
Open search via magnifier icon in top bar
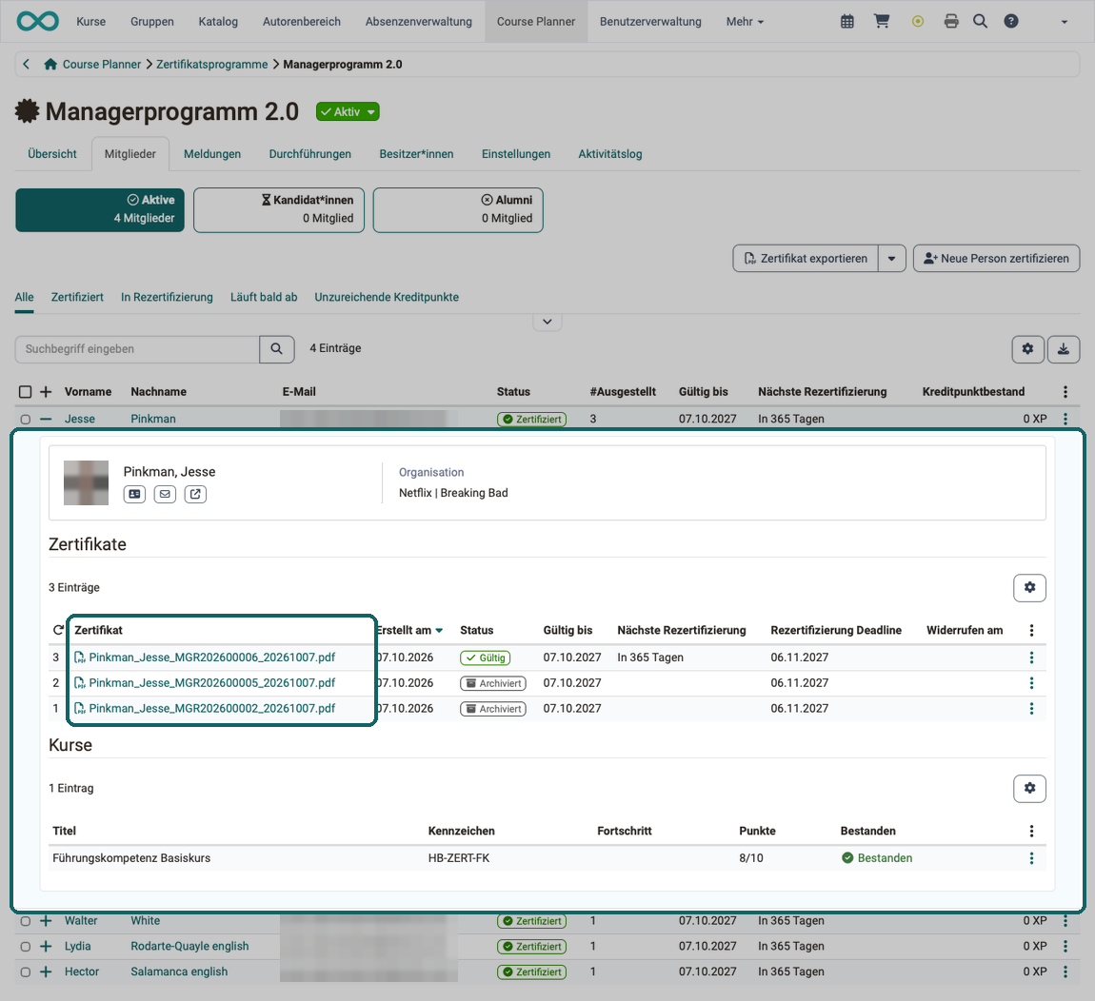pos(981,22)
